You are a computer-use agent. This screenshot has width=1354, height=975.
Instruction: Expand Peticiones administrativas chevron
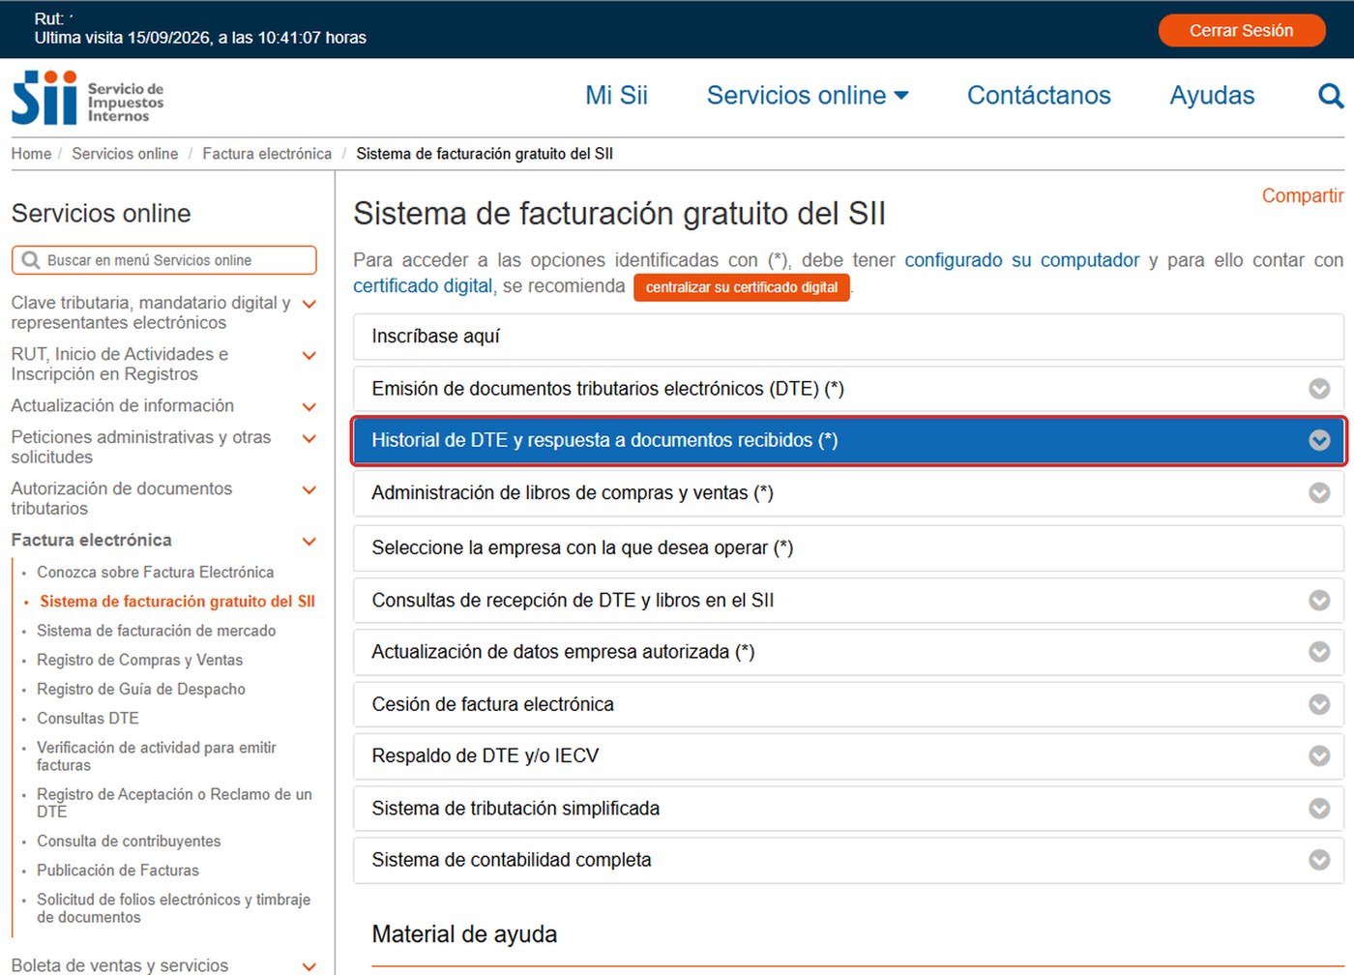309,438
